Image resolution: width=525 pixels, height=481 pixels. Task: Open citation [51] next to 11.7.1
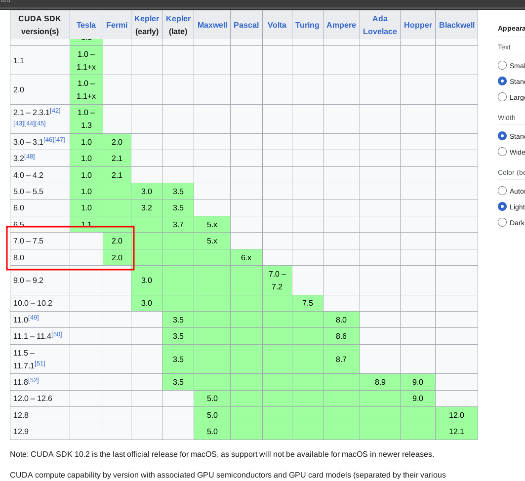40,363
